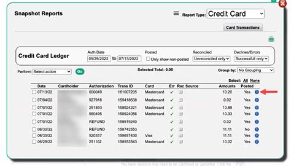Click the info icon for the unposted refund row
This screenshot has width=291, height=166.
(256, 129)
